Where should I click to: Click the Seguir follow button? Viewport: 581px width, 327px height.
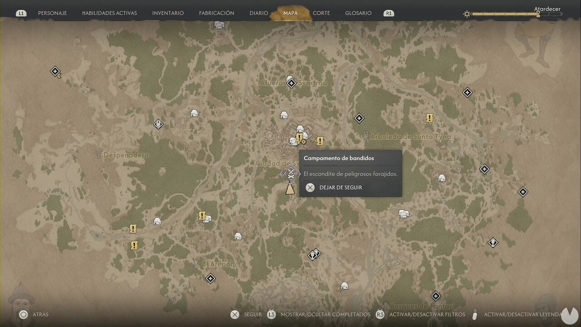253,314
